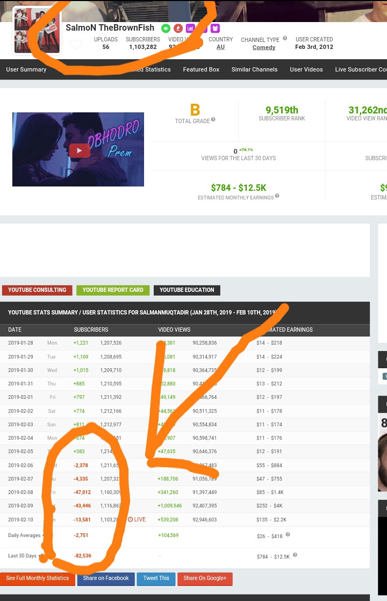
Task: Open the Live Subscriber Count tab
Action: coord(361,69)
